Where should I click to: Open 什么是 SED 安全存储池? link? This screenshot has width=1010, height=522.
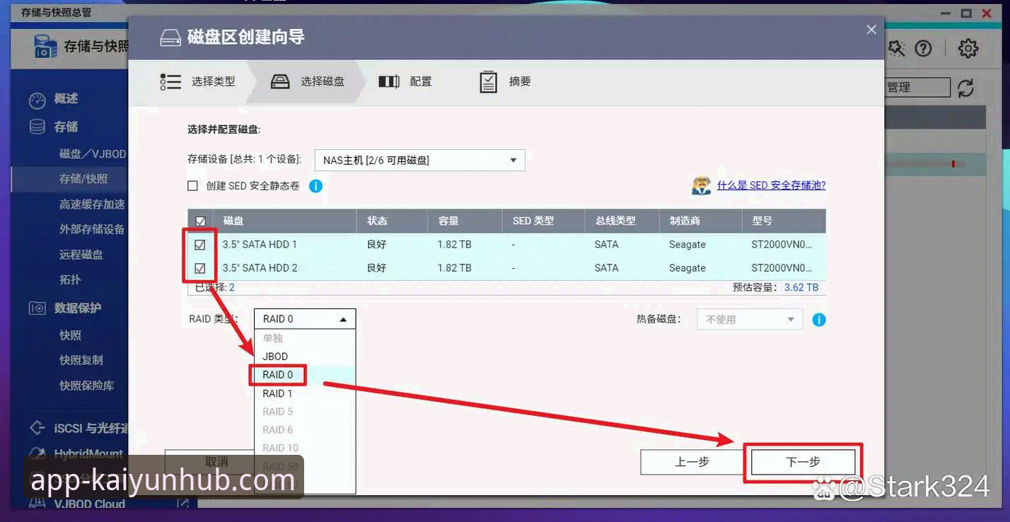click(x=771, y=185)
